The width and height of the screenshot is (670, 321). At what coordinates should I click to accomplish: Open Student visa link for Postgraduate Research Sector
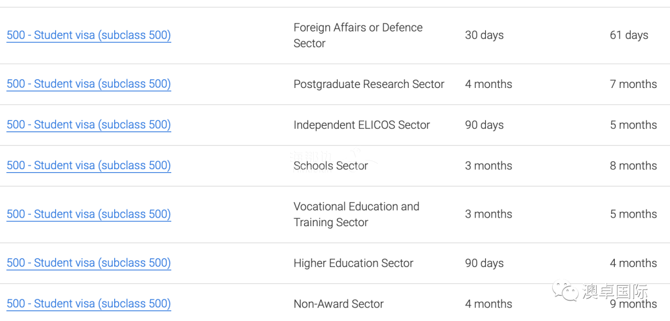click(x=89, y=84)
